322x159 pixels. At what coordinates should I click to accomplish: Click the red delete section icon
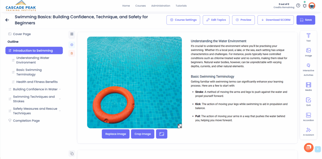click(x=72, y=53)
